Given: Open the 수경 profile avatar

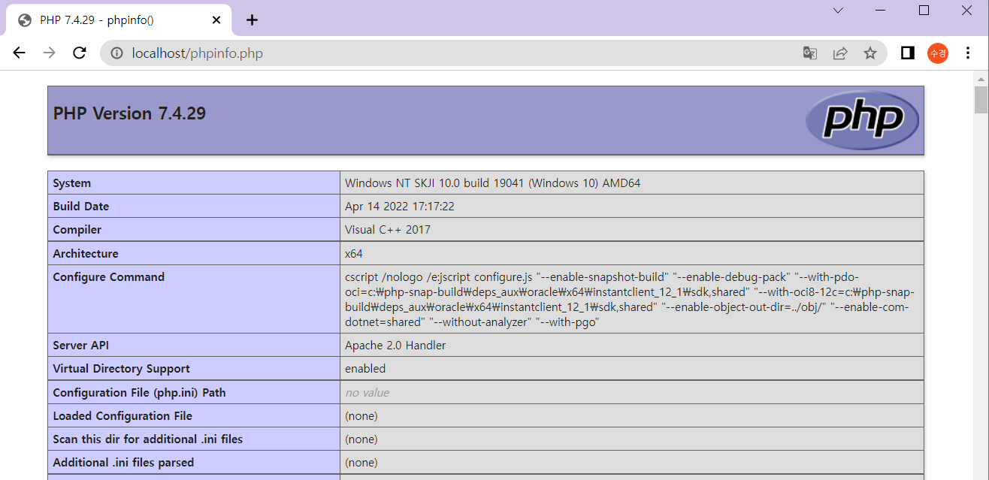Looking at the screenshot, I should coord(937,53).
